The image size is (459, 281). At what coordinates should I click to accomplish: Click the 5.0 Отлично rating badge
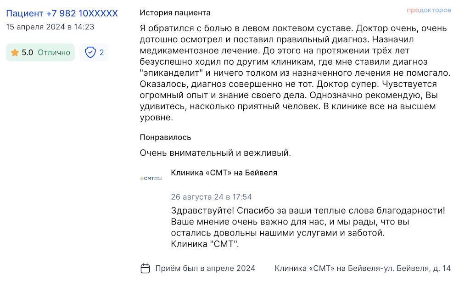[40, 52]
